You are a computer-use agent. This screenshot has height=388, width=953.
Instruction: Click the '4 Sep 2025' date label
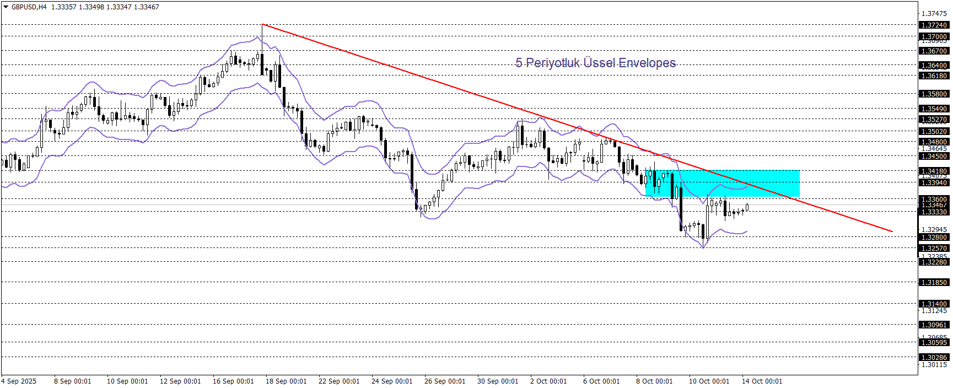(x=19, y=381)
